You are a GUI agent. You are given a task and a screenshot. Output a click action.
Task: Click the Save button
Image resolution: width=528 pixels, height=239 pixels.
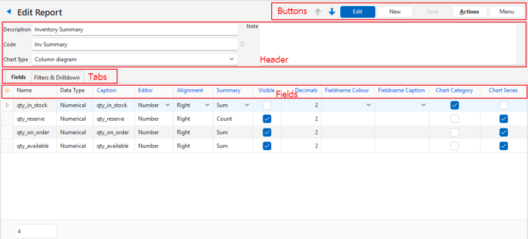[x=433, y=12]
